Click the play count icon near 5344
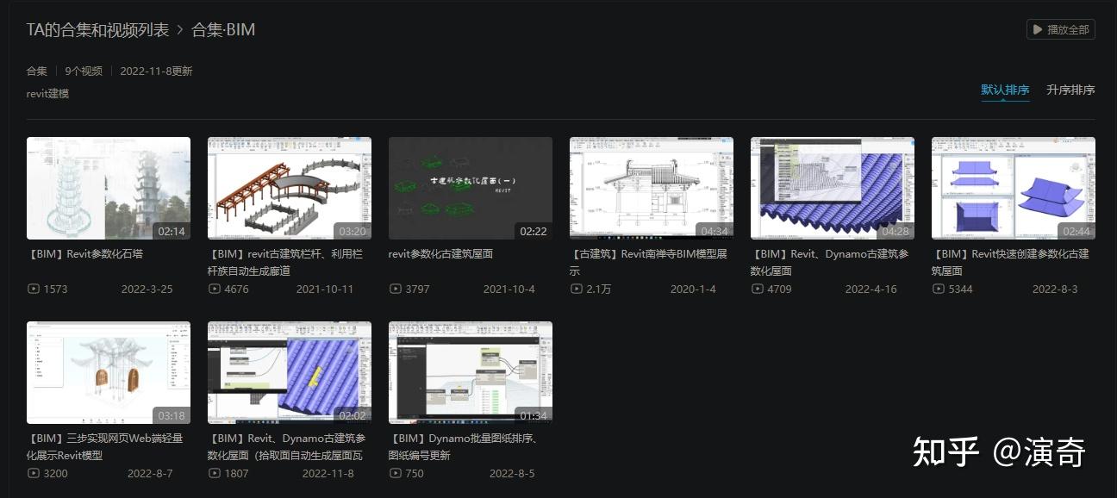This screenshot has width=1117, height=498. pyautogui.click(x=937, y=289)
